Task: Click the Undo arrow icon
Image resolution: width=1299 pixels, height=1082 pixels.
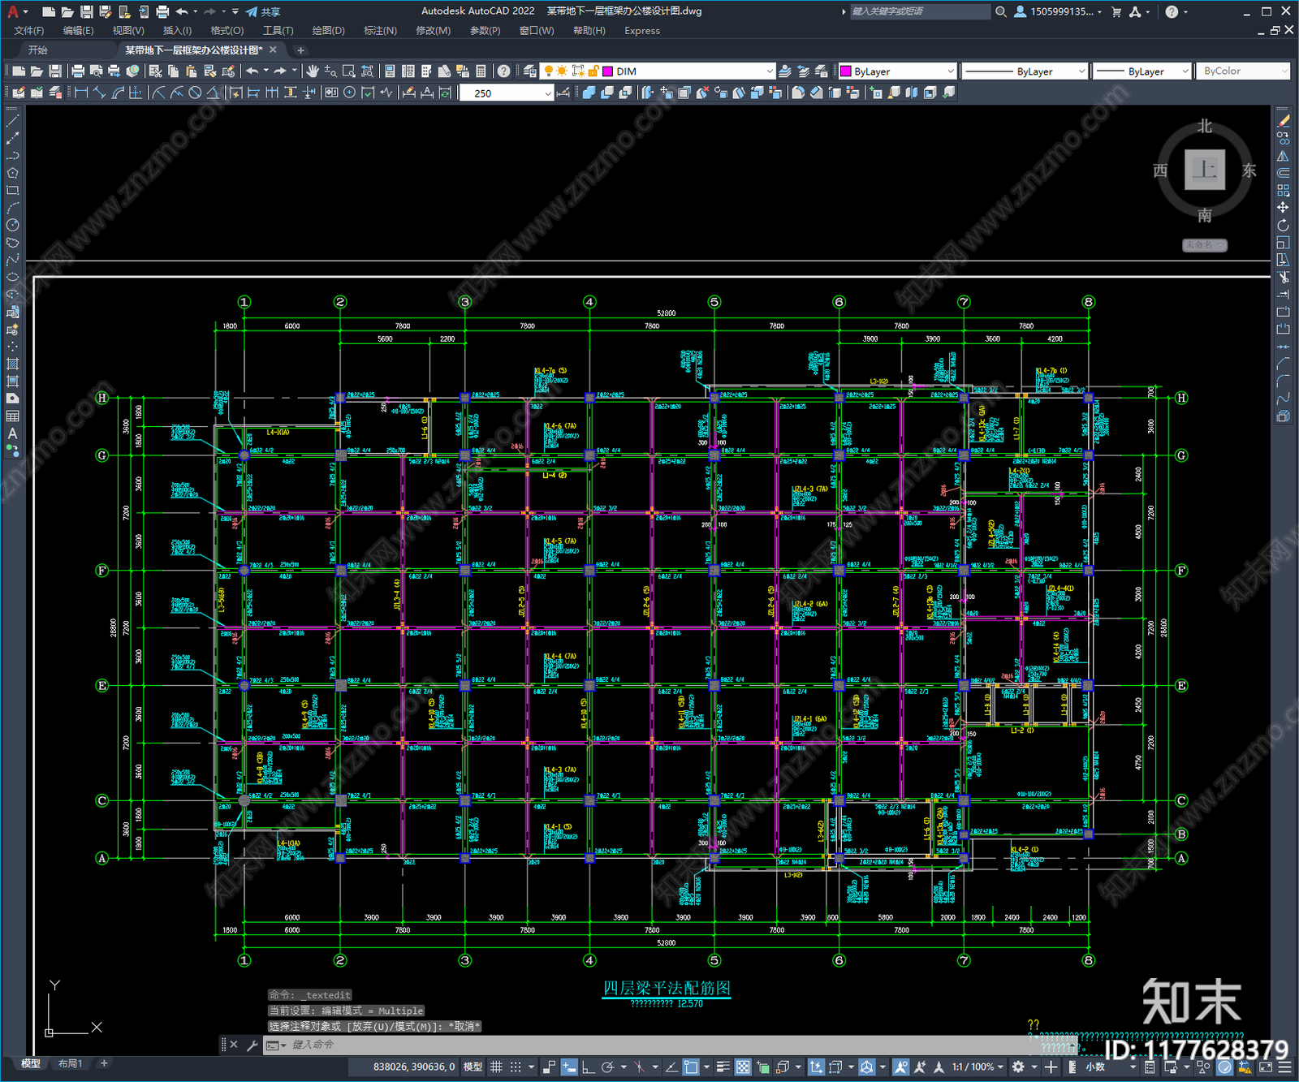Action: [x=252, y=71]
